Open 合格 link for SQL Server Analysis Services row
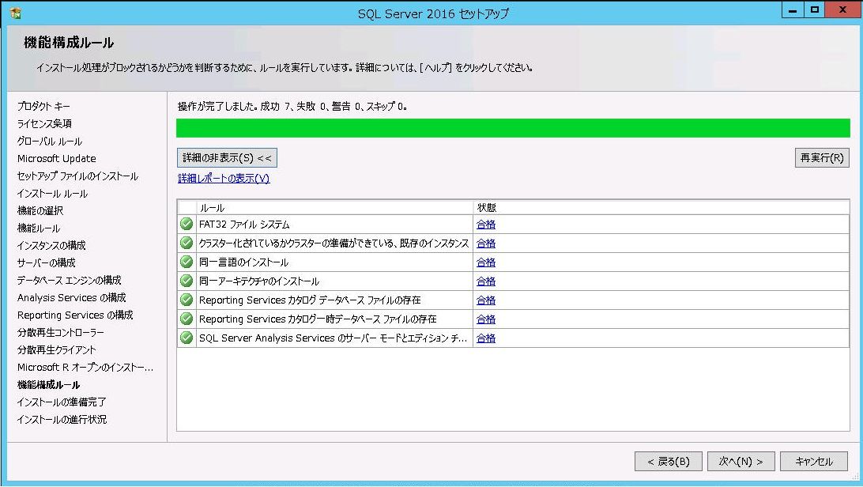863x487 pixels. click(485, 338)
